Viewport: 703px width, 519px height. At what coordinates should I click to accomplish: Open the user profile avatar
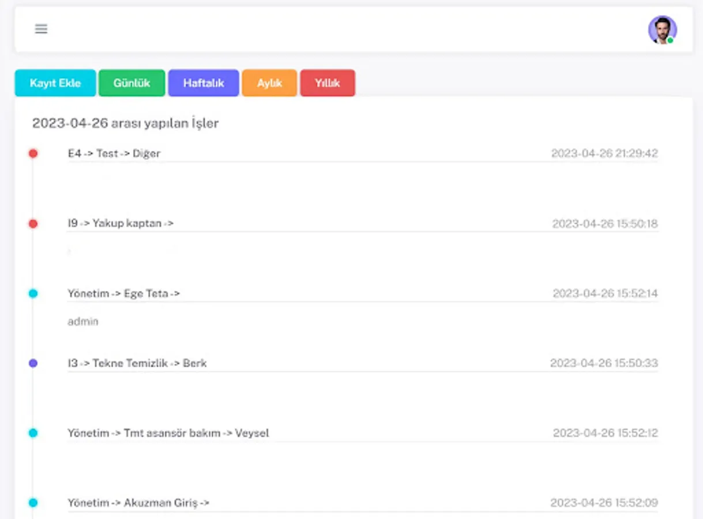662,29
